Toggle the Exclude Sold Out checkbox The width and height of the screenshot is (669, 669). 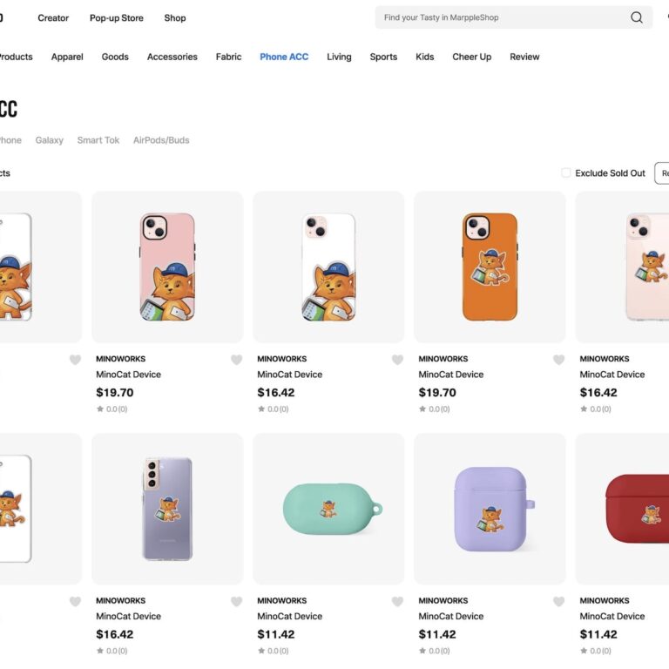pyautogui.click(x=566, y=172)
